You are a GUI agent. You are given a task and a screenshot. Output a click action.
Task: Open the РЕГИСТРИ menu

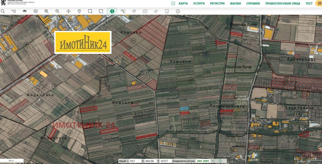(x=217, y=4)
